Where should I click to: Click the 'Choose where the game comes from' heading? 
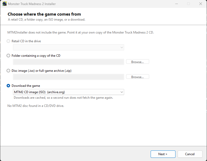click(44, 14)
